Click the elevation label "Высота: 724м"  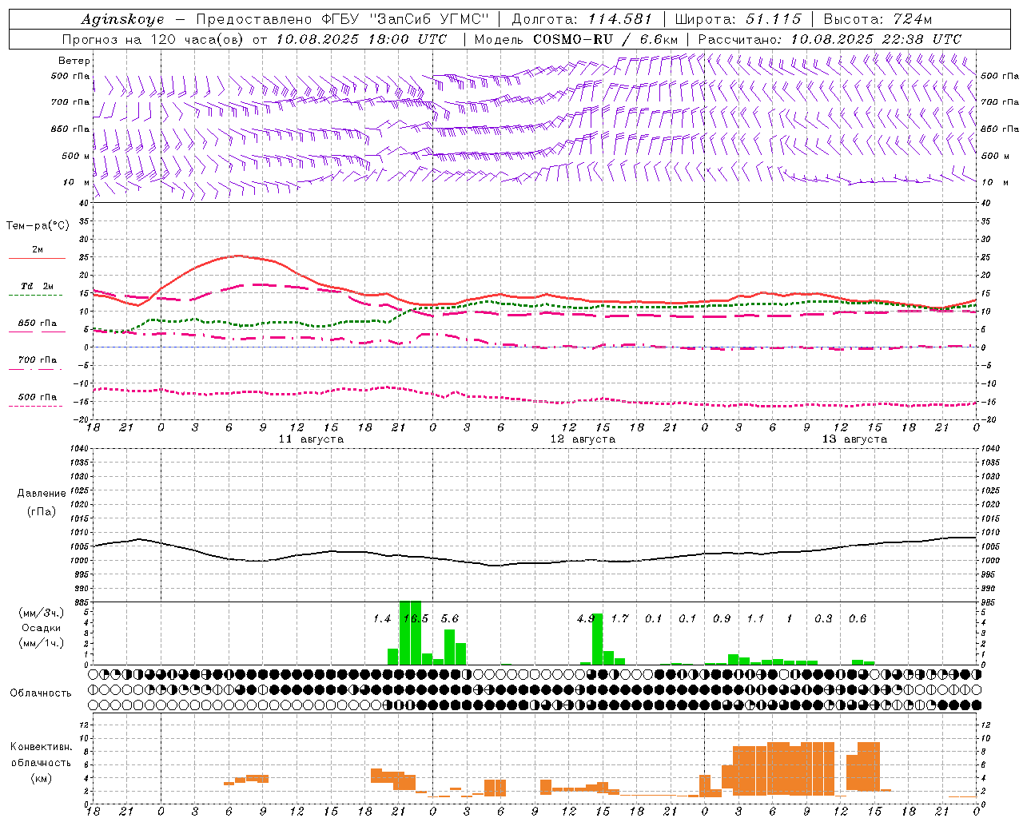pos(878,19)
